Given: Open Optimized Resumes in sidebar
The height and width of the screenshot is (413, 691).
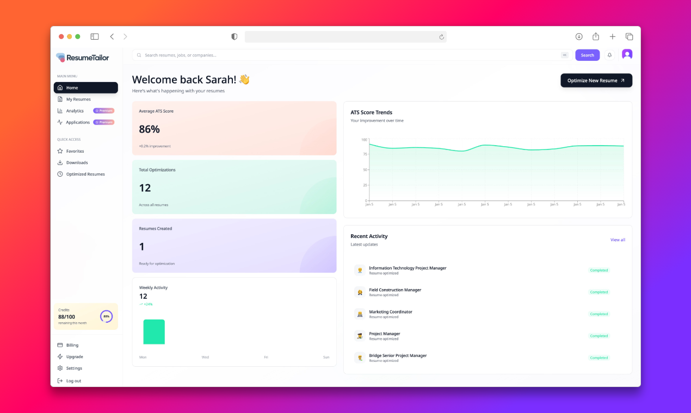Looking at the screenshot, I should [x=85, y=174].
